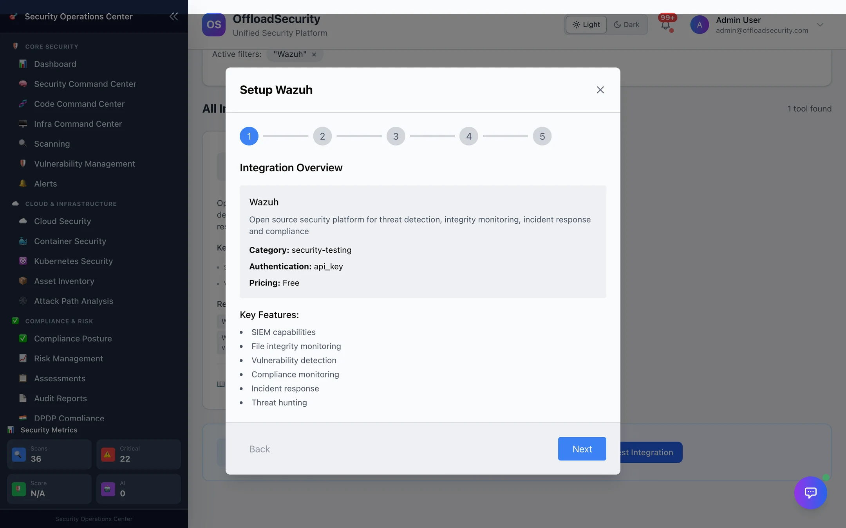Click the Audit Reports document icon
This screenshot has height=528, width=846.
tap(23, 398)
